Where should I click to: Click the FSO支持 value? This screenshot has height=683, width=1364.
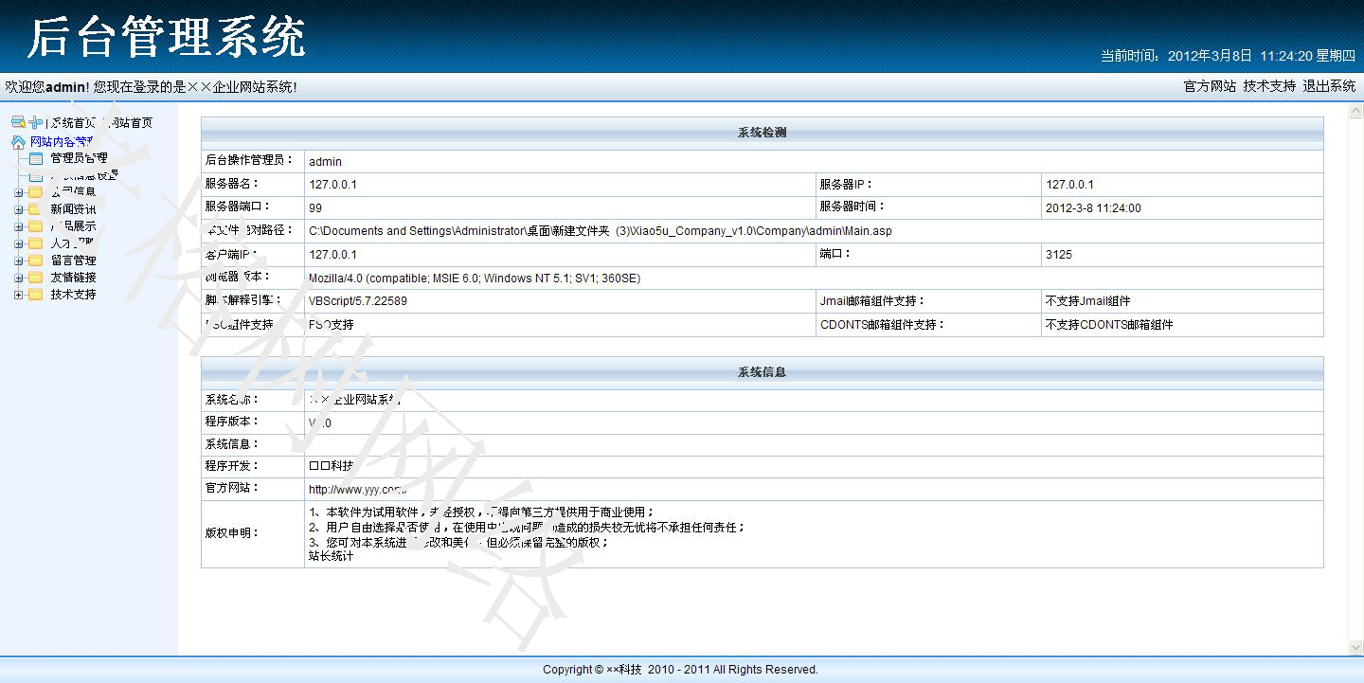(x=332, y=325)
